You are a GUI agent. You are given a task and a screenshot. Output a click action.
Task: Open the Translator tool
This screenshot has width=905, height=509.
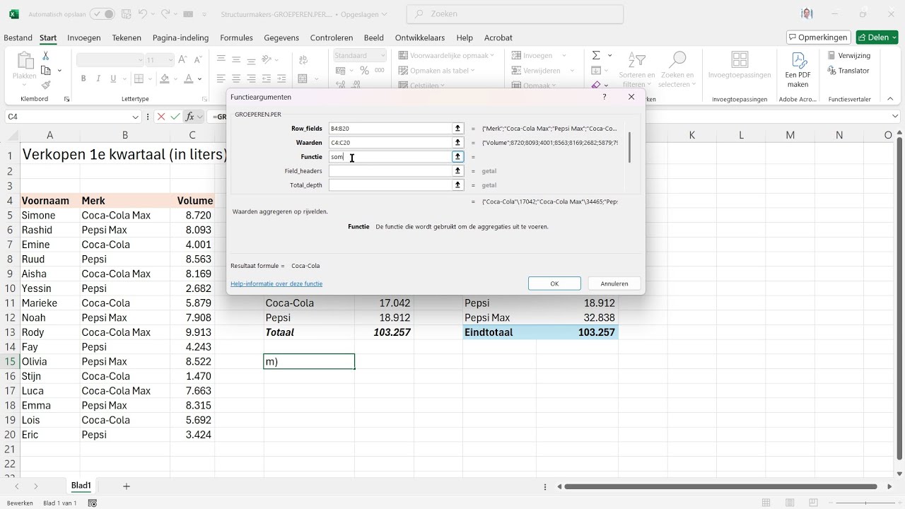click(x=849, y=71)
